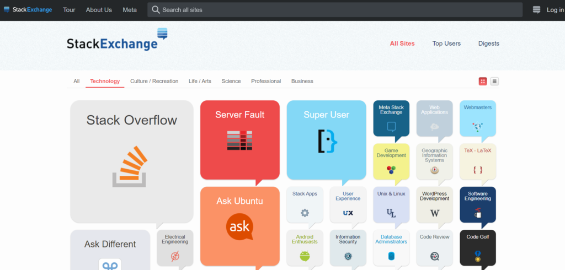Go to the All Sites page

click(x=402, y=44)
